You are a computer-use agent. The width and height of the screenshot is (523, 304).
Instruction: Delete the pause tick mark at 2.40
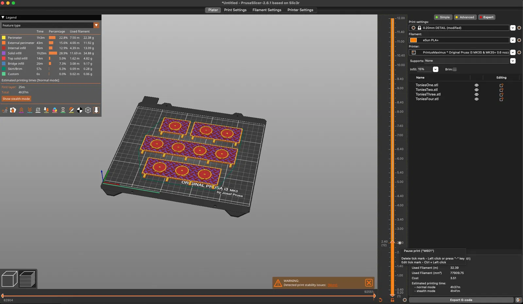pyautogui.click(x=399, y=243)
